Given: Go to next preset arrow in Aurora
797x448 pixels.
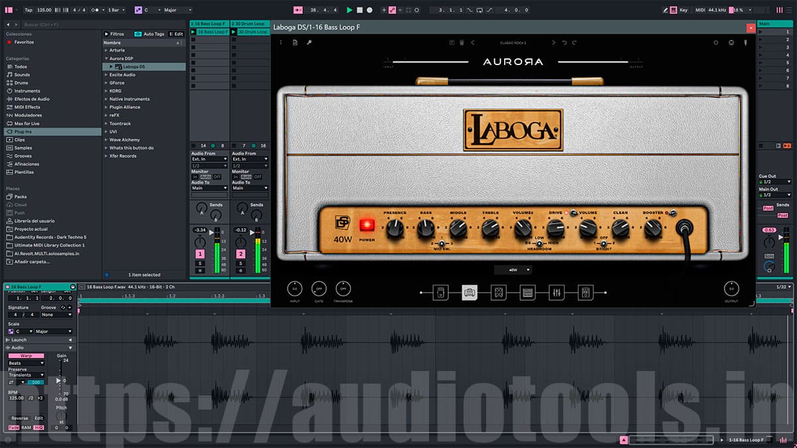Looking at the screenshot, I should click(553, 42).
